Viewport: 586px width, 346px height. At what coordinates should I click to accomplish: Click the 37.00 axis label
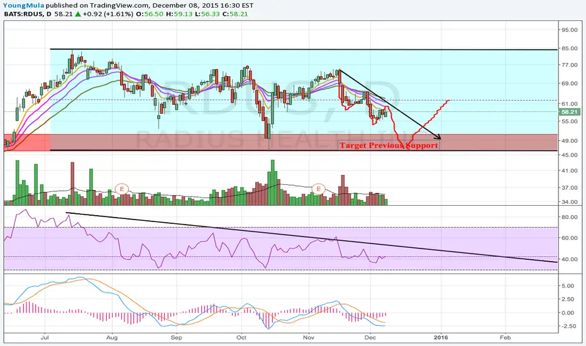click(x=570, y=187)
